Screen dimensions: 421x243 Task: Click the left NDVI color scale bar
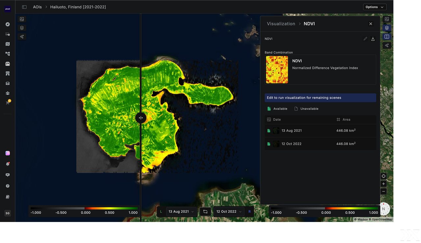(x=84, y=208)
